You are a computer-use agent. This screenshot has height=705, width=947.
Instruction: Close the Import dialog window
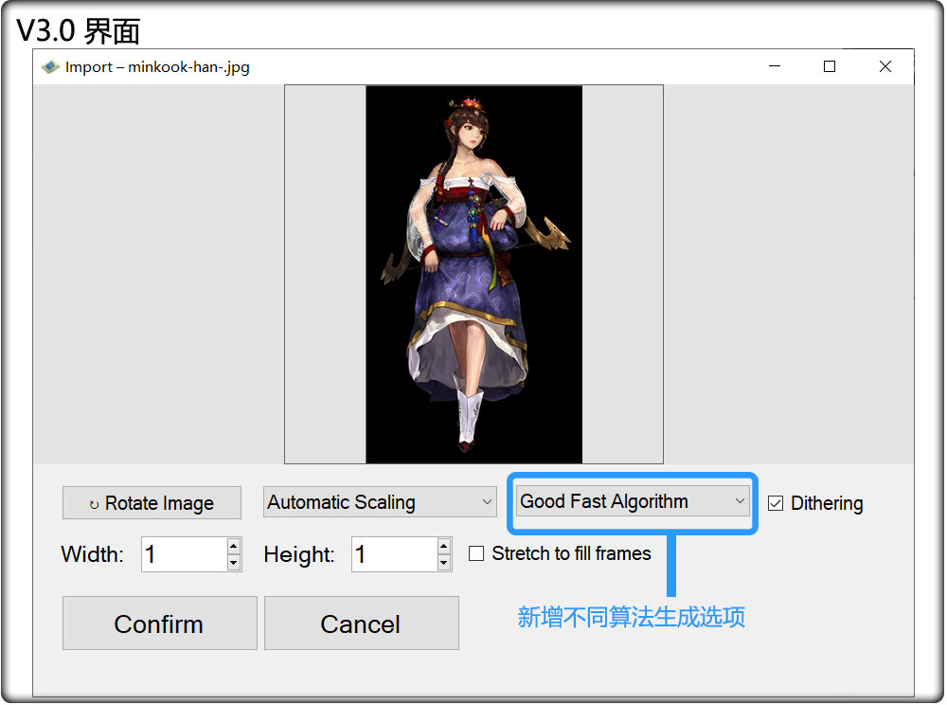[884, 66]
